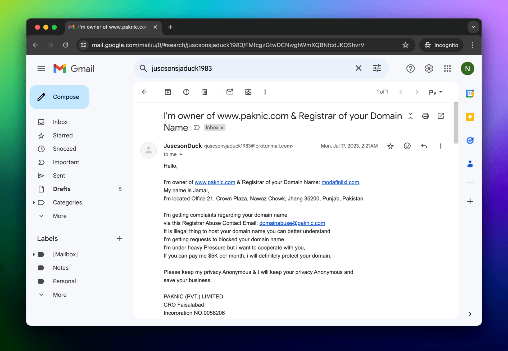This screenshot has width=508, height=351.
Task: Click the Gmail logo
Action: (x=74, y=69)
